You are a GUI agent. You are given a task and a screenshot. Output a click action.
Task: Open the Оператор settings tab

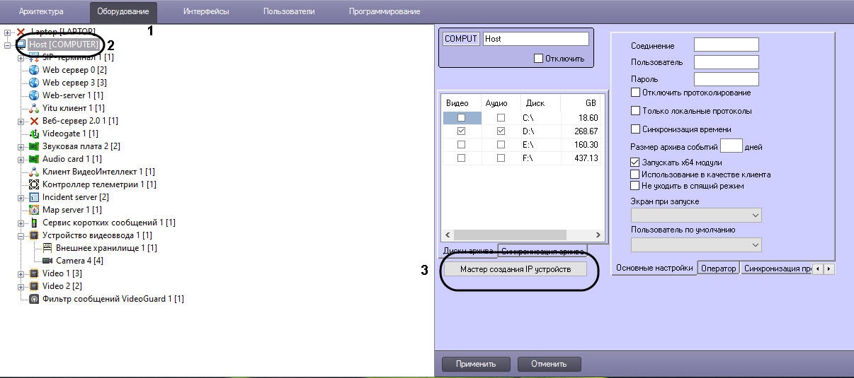[719, 268]
